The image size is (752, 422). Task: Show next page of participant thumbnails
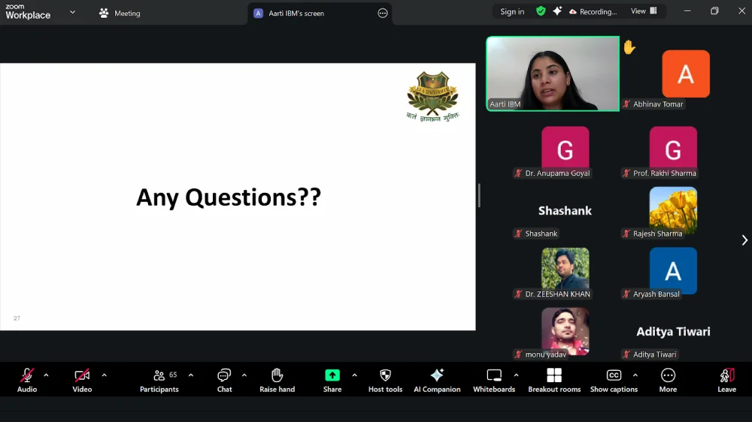(744, 240)
